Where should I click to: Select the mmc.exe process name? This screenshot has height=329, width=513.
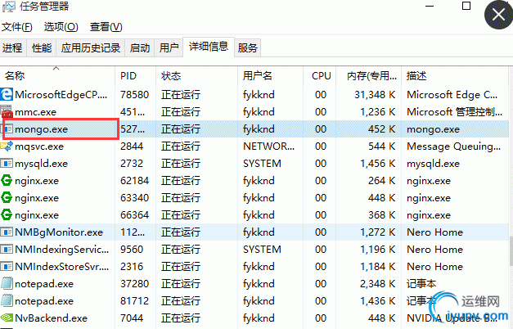36,112
